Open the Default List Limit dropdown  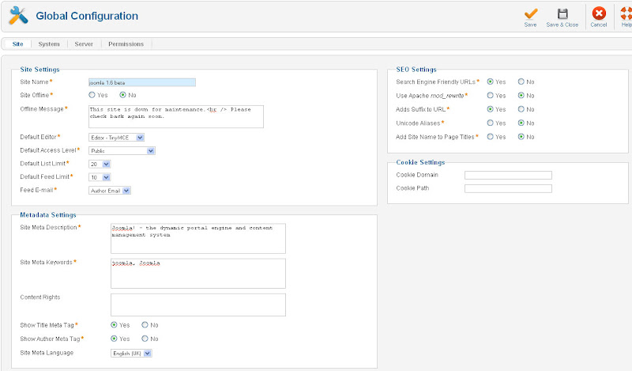coord(100,165)
